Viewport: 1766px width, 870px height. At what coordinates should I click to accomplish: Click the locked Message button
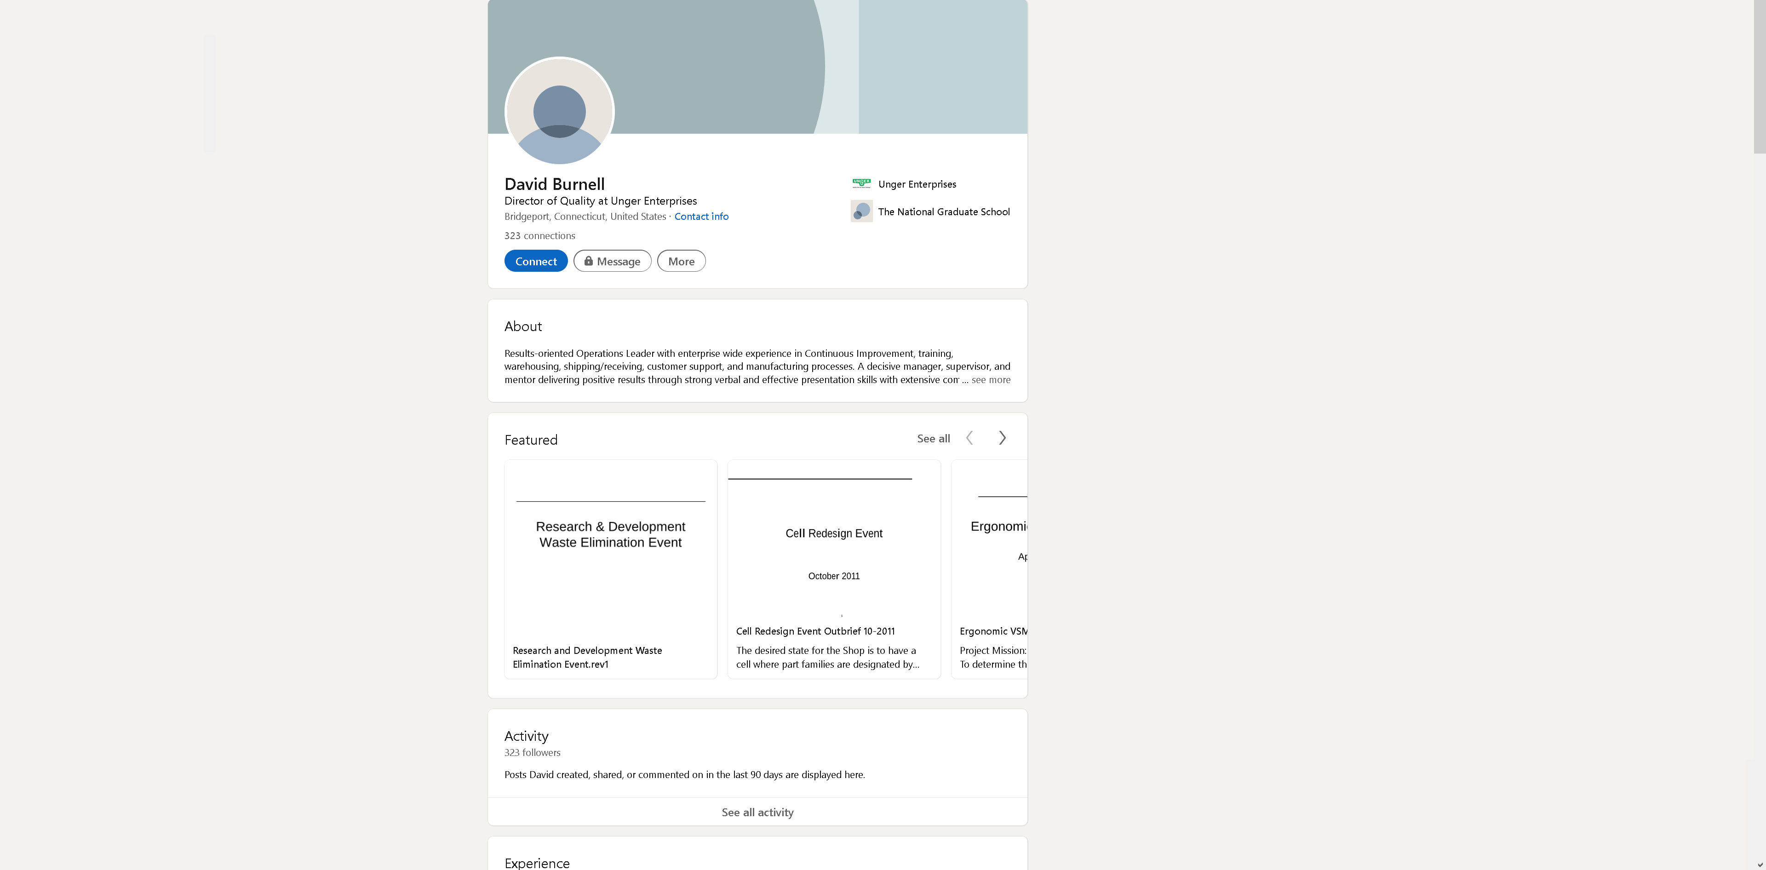(612, 261)
